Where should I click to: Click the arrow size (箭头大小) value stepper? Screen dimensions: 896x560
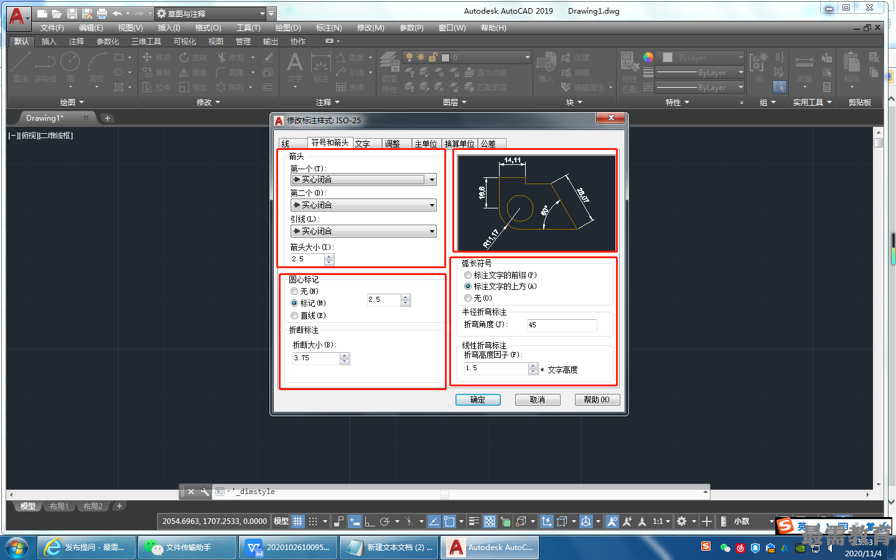[x=329, y=259]
